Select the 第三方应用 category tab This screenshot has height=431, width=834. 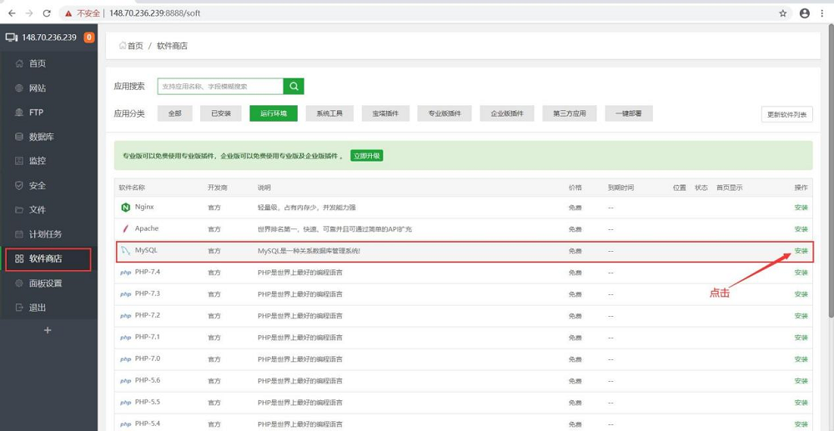coord(569,113)
